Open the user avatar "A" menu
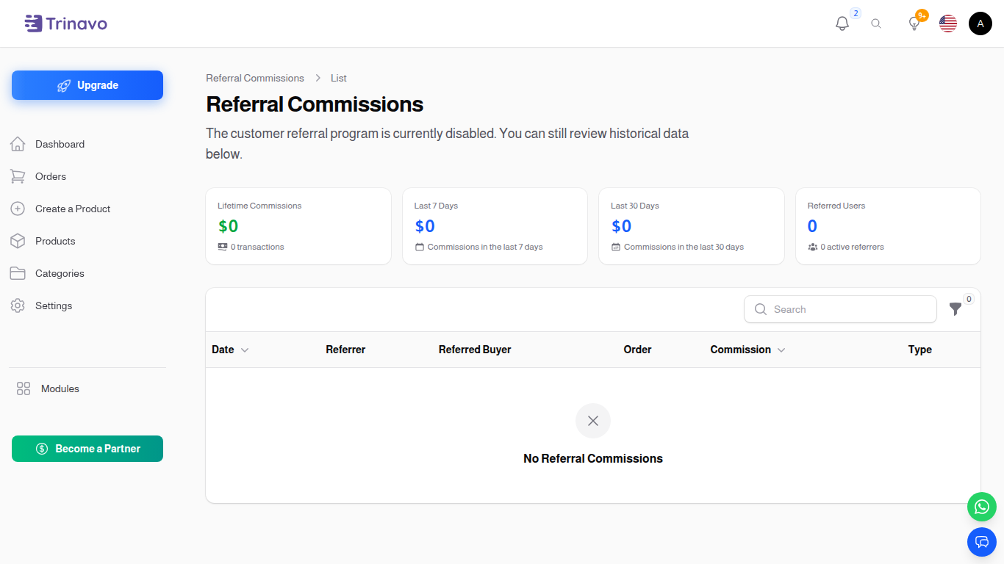Screen dimensions: 1004x564 (x=980, y=23)
